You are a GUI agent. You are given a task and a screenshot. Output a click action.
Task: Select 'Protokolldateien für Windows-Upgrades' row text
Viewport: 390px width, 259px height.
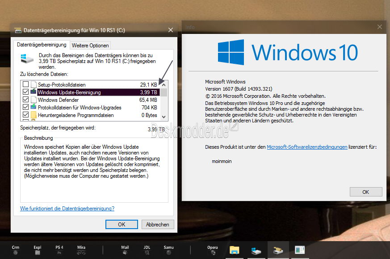coord(80,108)
